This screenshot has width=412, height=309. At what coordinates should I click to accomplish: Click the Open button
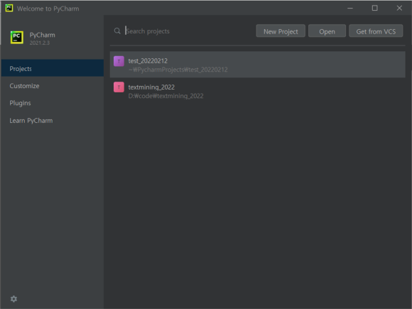tap(327, 31)
